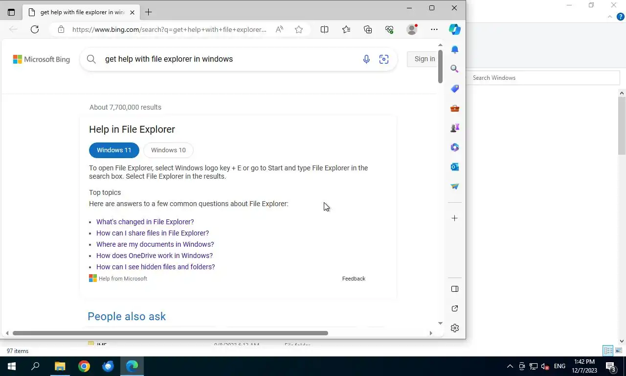Image resolution: width=626 pixels, height=376 pixels.
Task: Turn on Read aloud in Edge
Action: click(279, 29)
